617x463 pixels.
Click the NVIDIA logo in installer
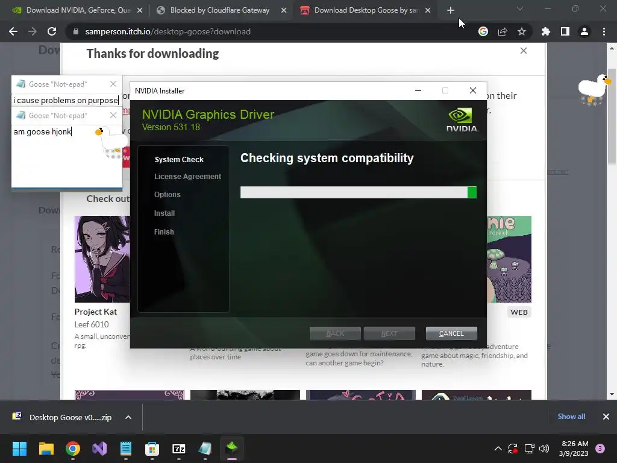click(x=462, y=120)
